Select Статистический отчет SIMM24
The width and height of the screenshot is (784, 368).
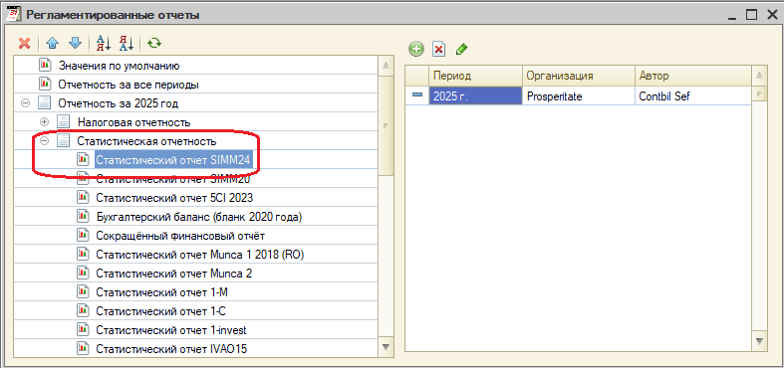click(x=173, y=160)
